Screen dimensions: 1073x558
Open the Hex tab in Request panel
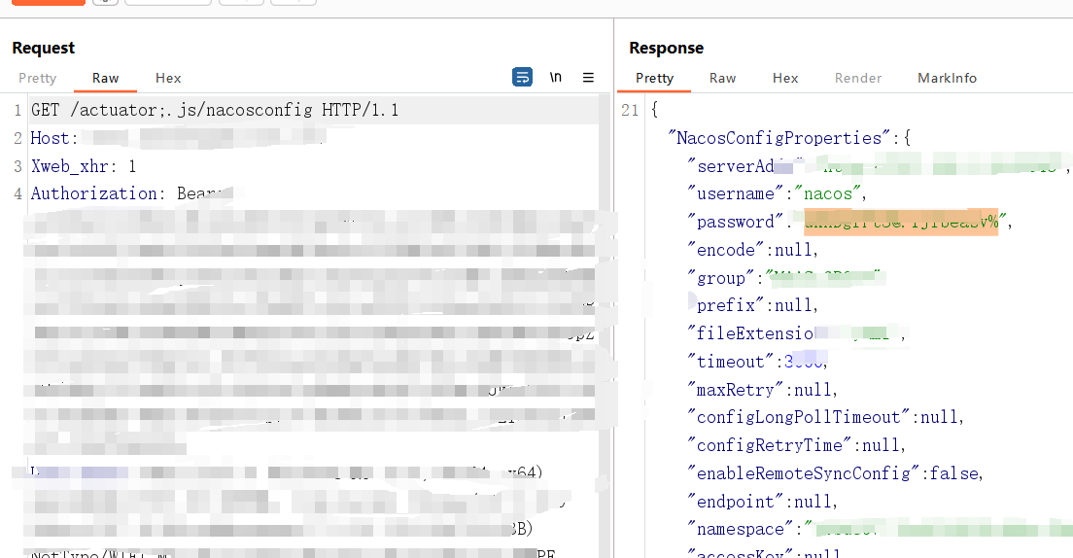[168, 78]
